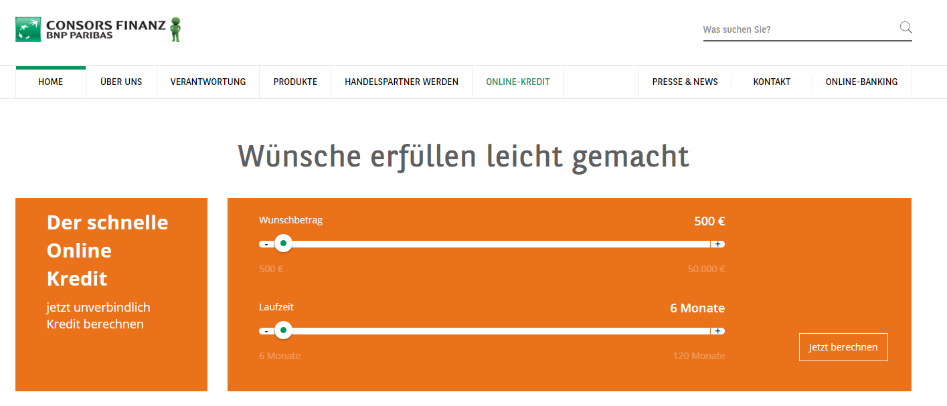Viewport: 947px width, 406px height.
Task: Switch to the PRODUKTE section
Action: click(295, 81)
